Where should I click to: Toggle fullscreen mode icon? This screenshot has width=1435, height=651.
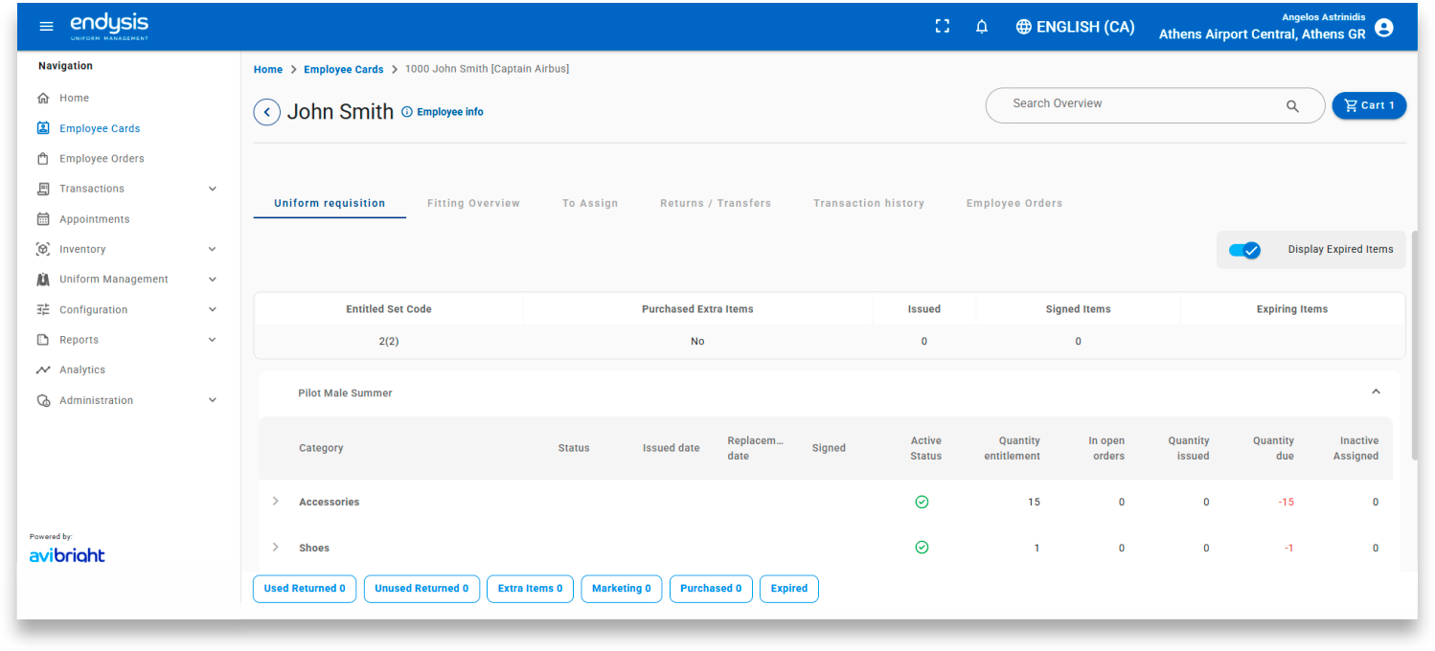click(942, 27)
